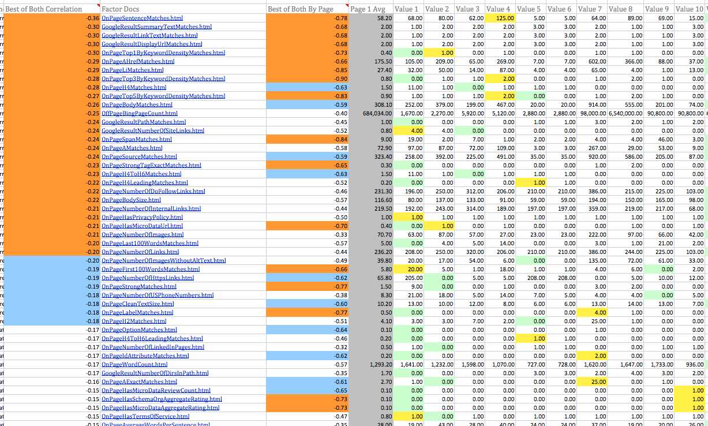Select the Best of Both By Page header

tap(308, 9)
